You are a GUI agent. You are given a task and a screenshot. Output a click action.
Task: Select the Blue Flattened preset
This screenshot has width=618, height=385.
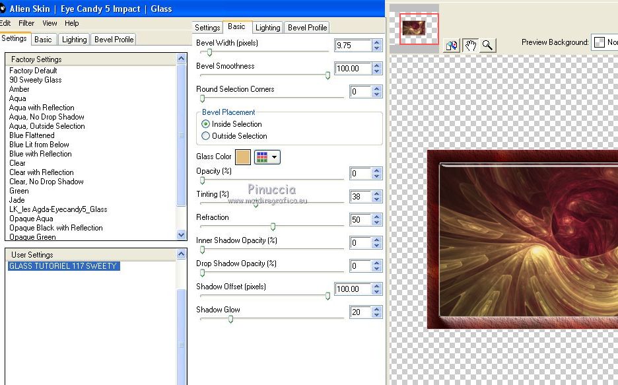(x=32, y=135)
